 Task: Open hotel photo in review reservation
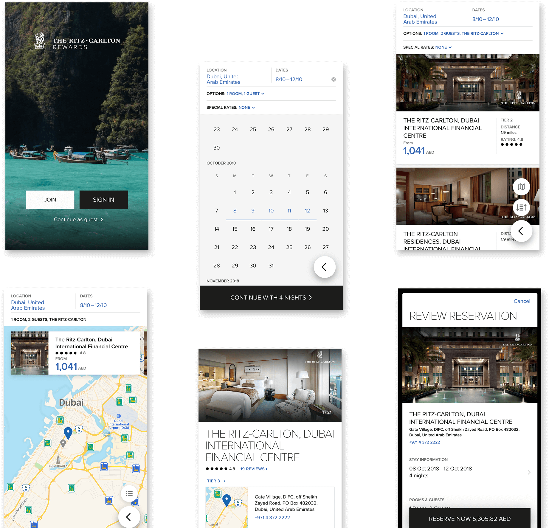pos(470,365)
